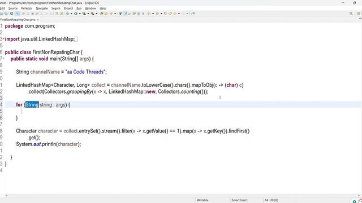Click the string literal "aa Code Threads"
This screenshot has height=203, width=362.
[x=86, y=72]
